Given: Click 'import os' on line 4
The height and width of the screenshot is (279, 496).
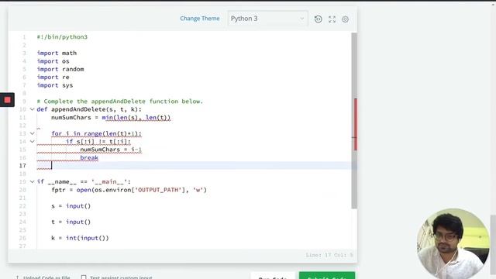Looking at the screenshot, I should 53,61.
